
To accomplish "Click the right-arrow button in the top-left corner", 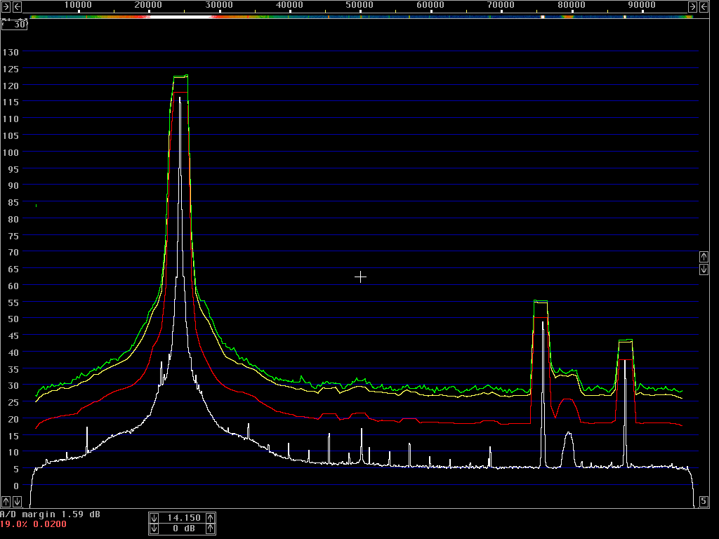I will [6, 6].
